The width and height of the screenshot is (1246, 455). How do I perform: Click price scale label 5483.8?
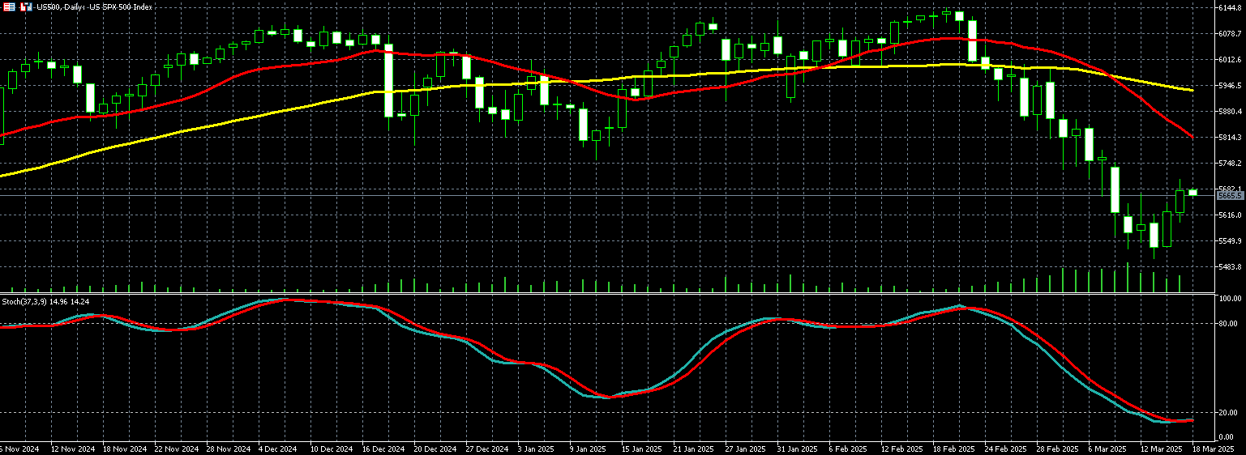tap(1231, 266)
